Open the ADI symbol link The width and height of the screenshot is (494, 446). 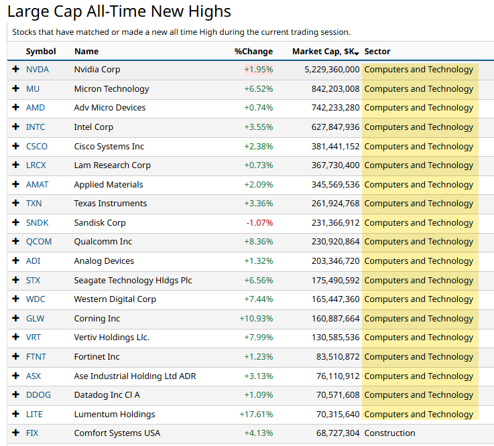pos(33,261)
